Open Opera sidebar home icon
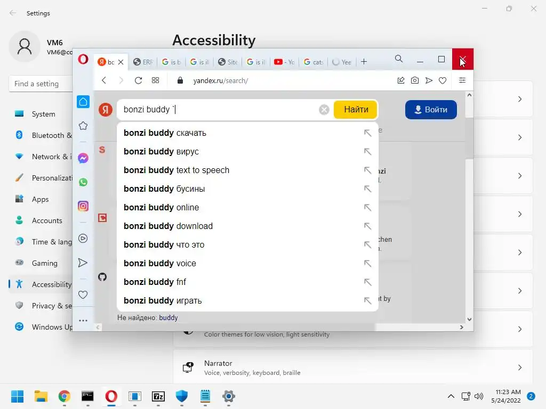The width and height of the screenshot is (546, 409). (83, 102)
